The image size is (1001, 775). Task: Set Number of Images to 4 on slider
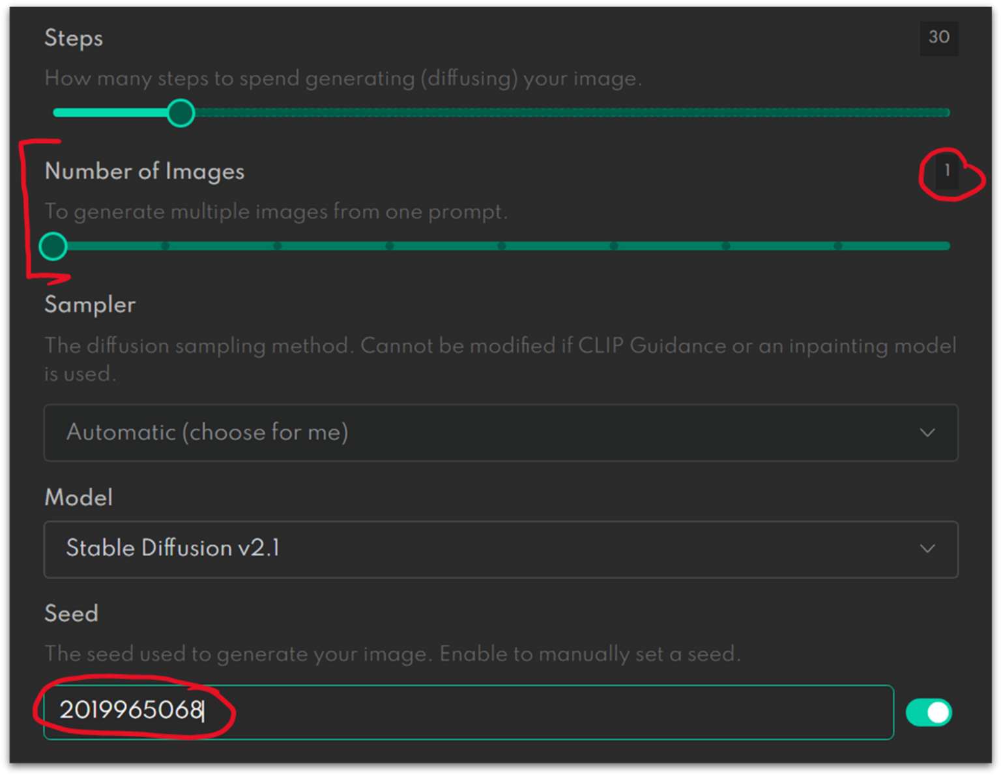pos(390,246)
